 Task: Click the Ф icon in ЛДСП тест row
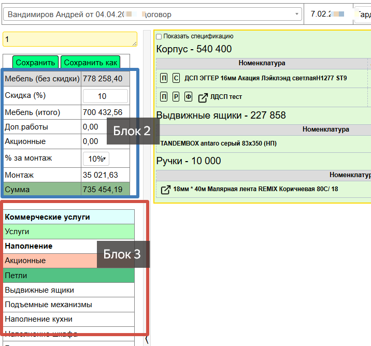pyautogui.click(x=189, y=97)
